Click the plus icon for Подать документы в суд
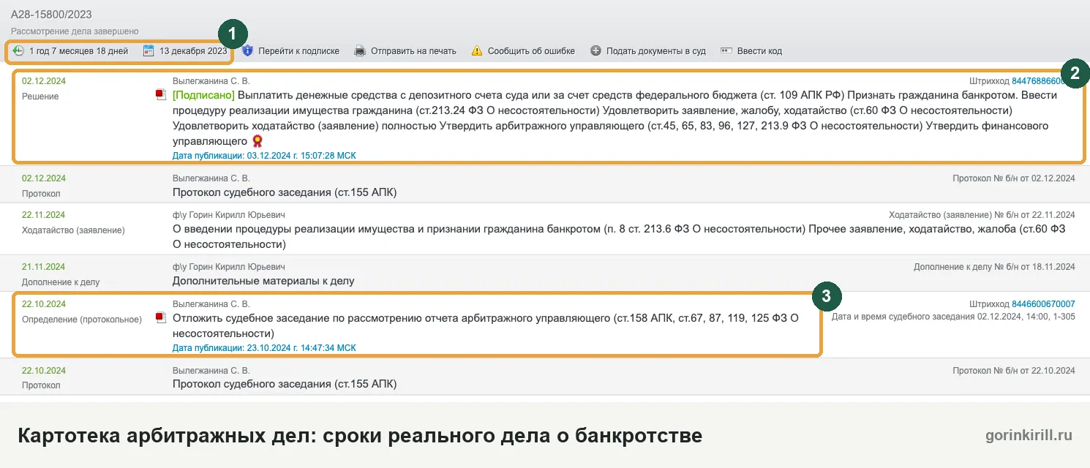Viewport: 1090px width, 468px height. click(x=595, y=51)
